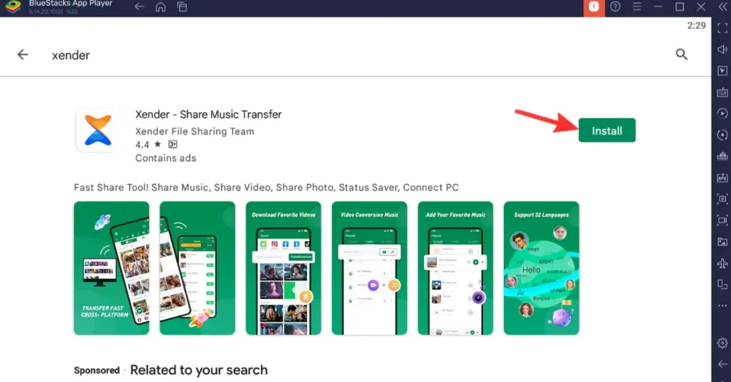The height and width of the screenshot is (382, 731).
Task: Click the Related to your search heading
Action: tap(199, 371)
